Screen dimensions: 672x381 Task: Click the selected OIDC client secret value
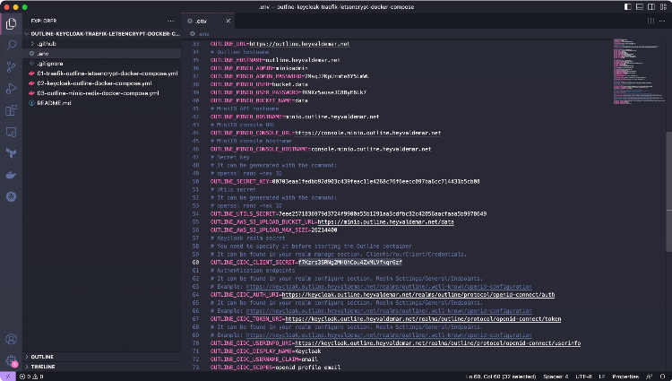click(x=350, y=263)
